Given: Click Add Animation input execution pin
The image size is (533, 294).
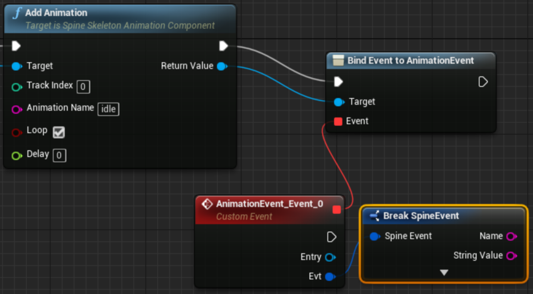Looking at the screenshot, I should point(16,46).
